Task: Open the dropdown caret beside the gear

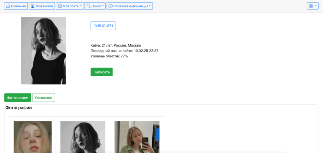Action: click(315, 6)
